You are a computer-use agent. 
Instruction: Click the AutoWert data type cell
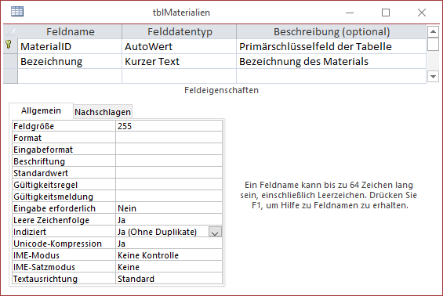click(x=179, y=46)
